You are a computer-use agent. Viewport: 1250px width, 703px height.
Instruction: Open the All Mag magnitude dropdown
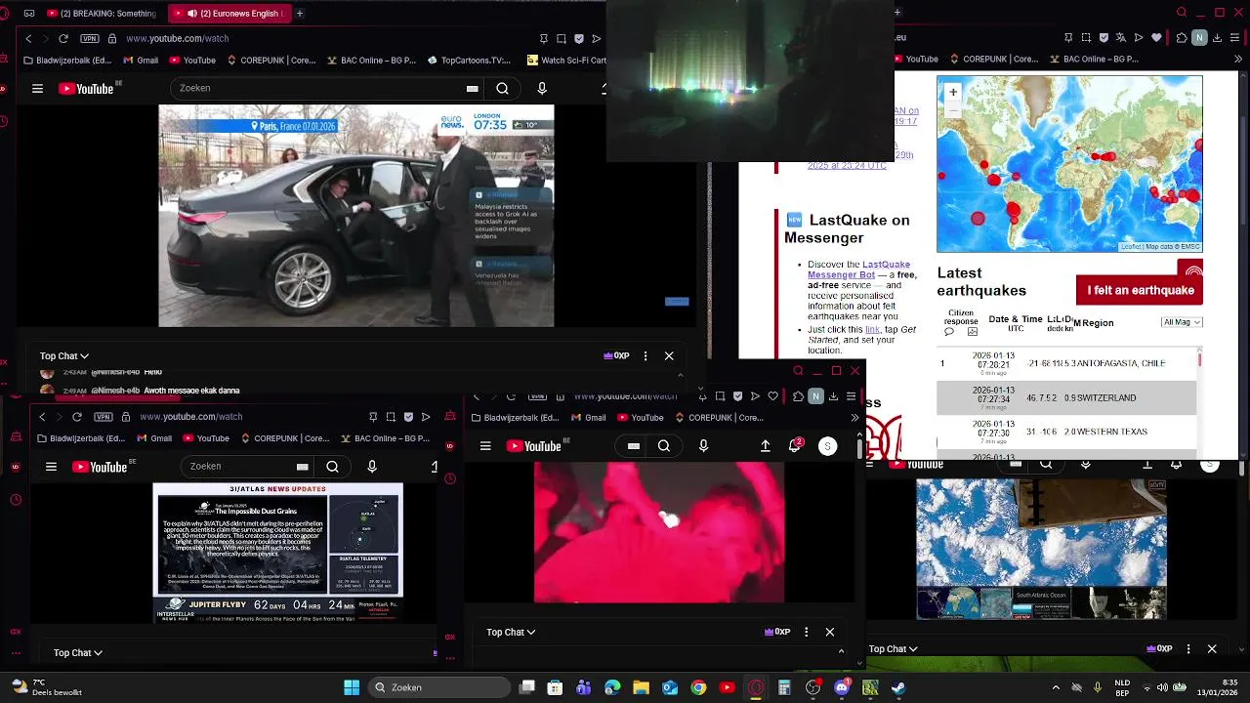point(1182,322)
